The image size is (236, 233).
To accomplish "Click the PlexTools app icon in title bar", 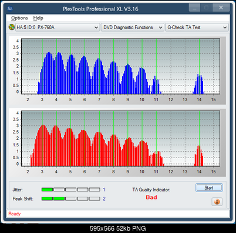I will 10,9.
